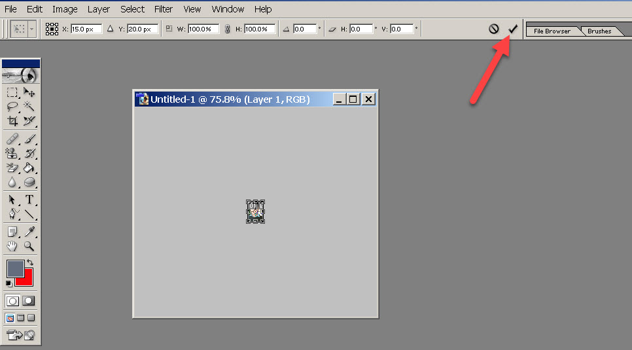Activate the Eyedropper tool
The width and height of the screenshot is (632, 350).
[x=29, y=232]
